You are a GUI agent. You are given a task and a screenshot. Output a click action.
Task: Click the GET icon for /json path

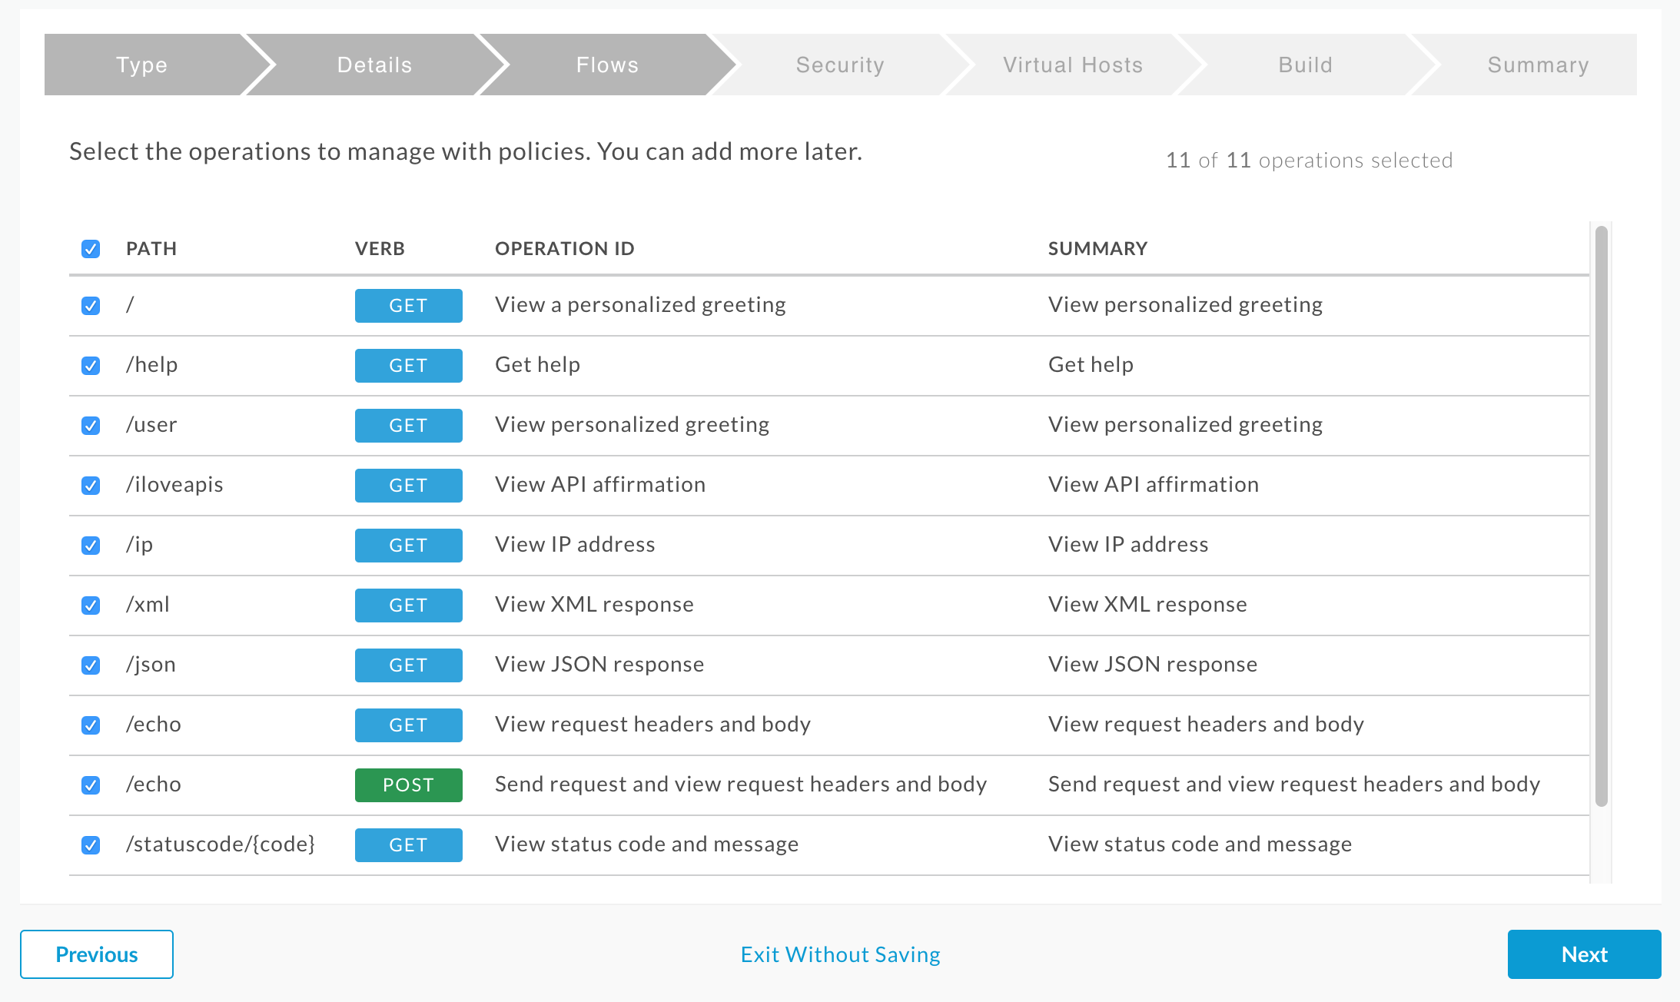(407, 665)
